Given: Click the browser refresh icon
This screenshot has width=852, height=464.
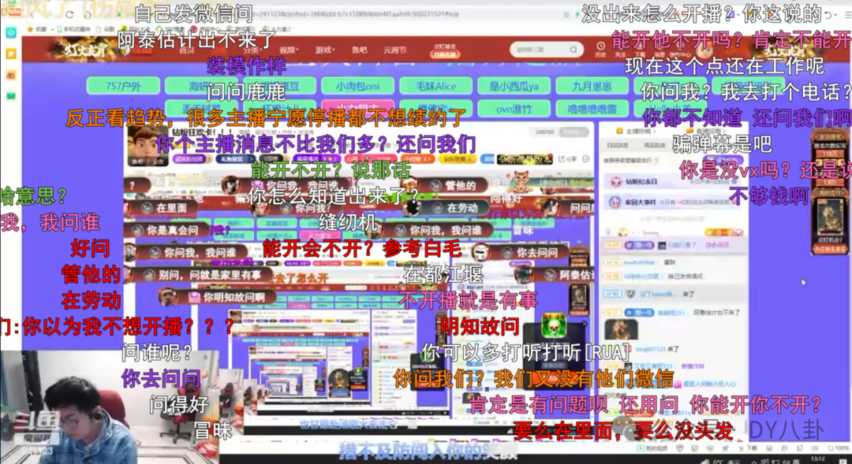Looking at the screenshot, I should click(x=69, y=15).
